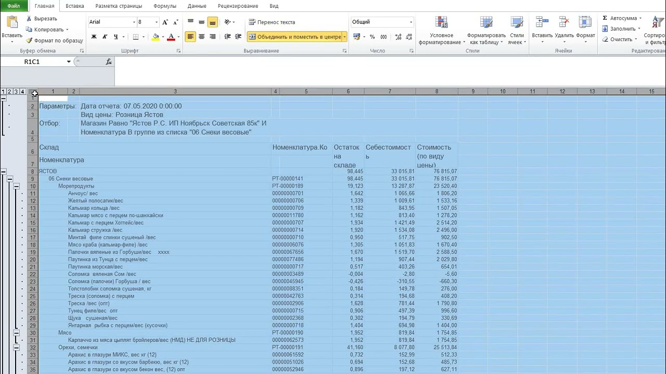
Task: Align text to the right
Action: click(x=212, y=37)
